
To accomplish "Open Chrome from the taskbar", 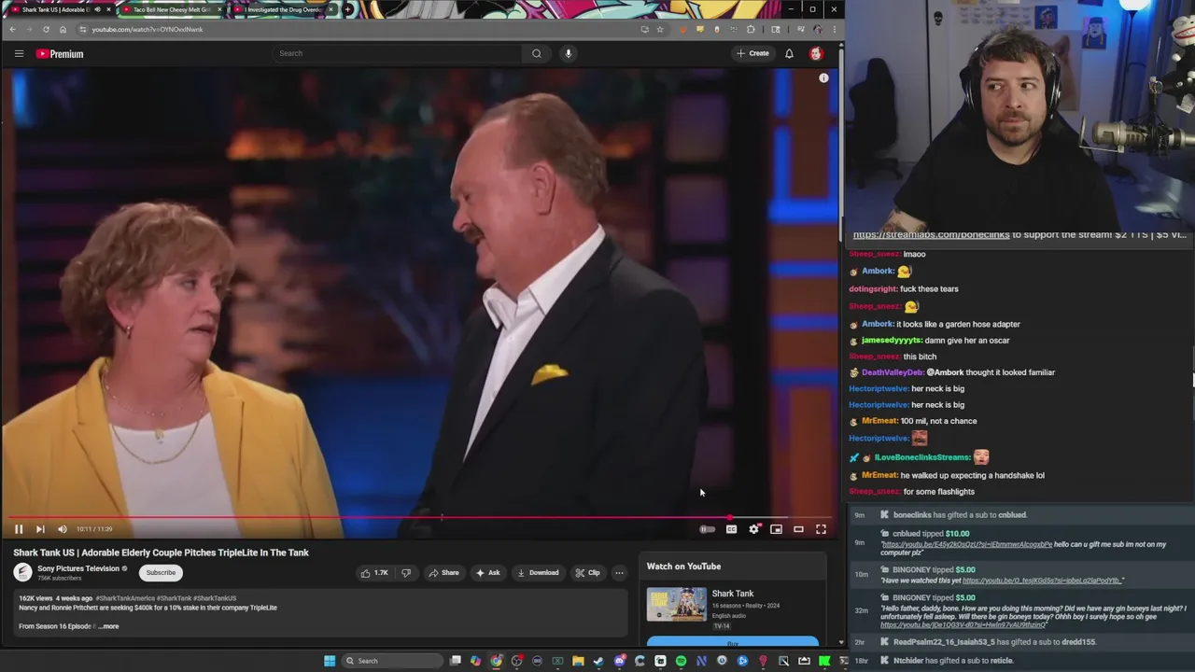I will [496, 661].
